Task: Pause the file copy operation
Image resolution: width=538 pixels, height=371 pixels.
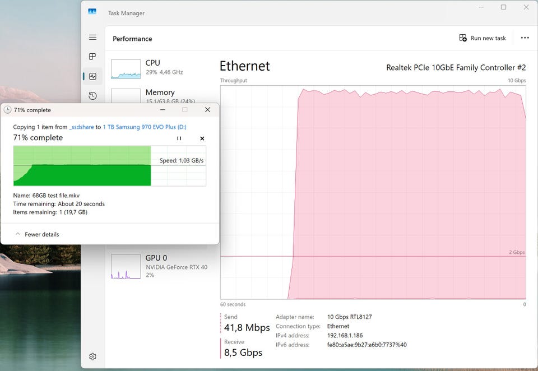Action: tap(179, 138)
